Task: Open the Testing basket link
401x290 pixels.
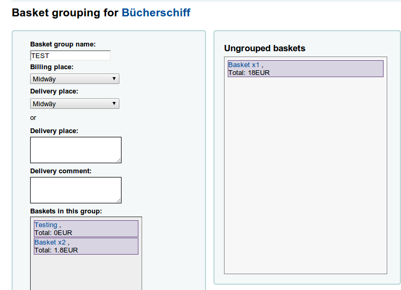Action: click(x=46, y=225)
